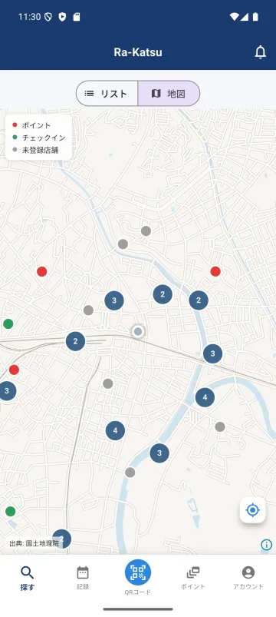Select the 探す search tab
276x617 pixels.
28,579
